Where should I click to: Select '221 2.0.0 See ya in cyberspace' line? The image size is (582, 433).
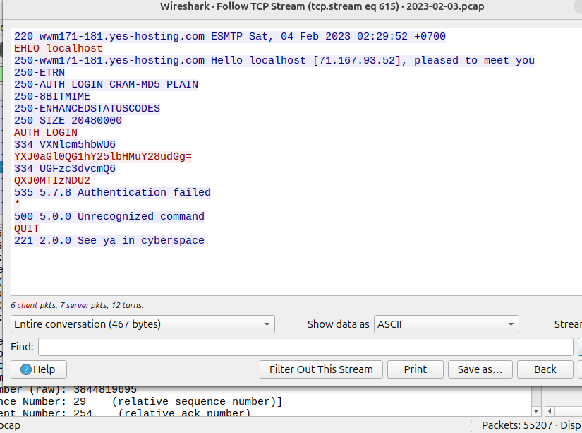pos(109,240)
